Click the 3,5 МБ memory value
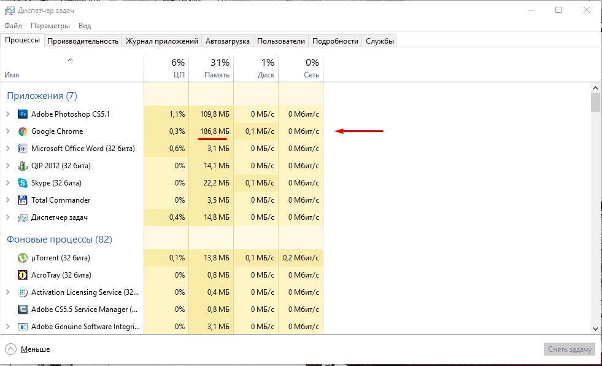The width and height of the screenshot is (602, 366). [x=218, y=200]
